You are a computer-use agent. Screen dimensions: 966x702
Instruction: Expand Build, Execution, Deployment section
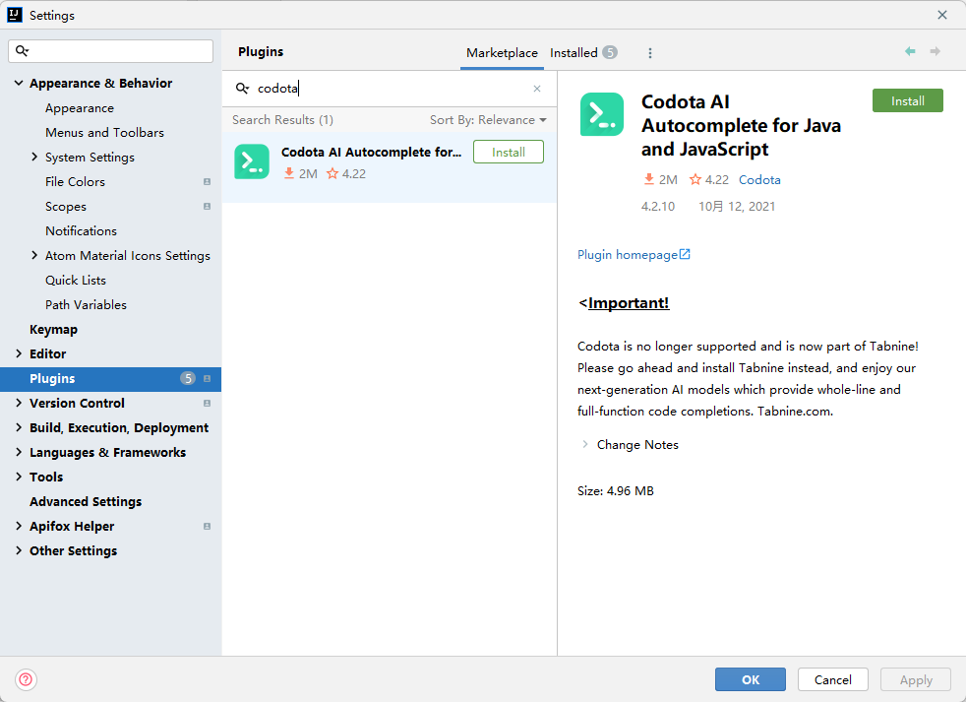[19, 427]
